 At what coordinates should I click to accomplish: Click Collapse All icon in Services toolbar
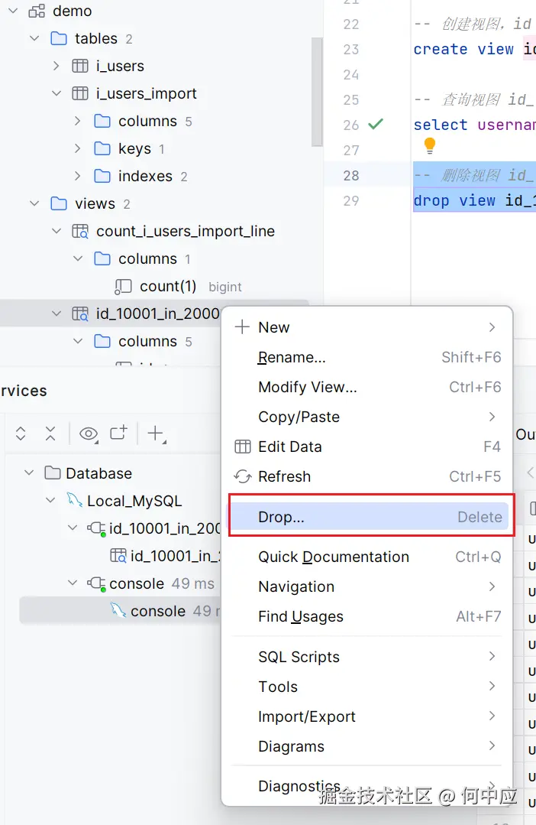coord(50,434)
